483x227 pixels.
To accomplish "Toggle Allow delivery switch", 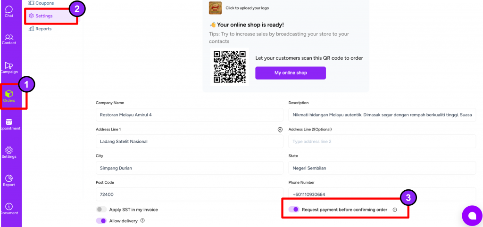I will [x=101, y=220].
